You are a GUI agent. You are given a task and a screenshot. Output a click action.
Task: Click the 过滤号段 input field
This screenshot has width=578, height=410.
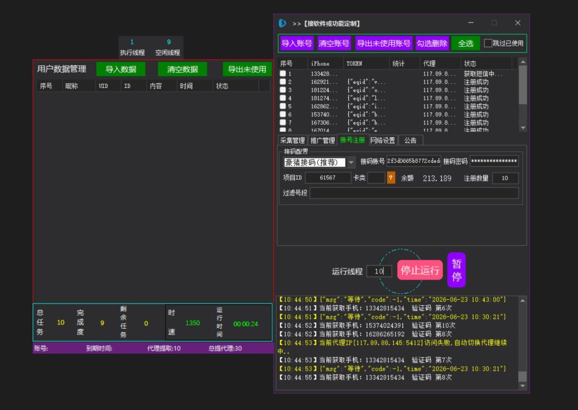click(414, 193)
